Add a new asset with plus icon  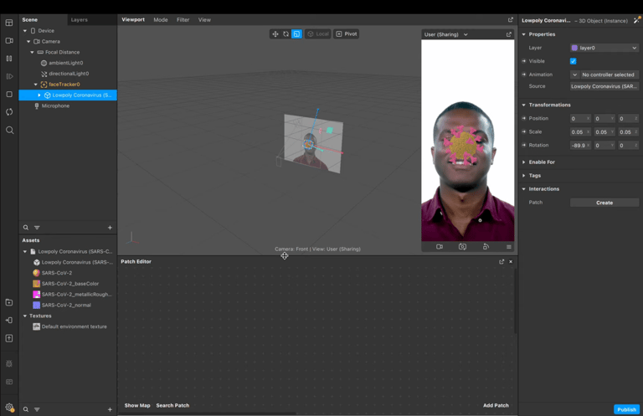(110, 409)
